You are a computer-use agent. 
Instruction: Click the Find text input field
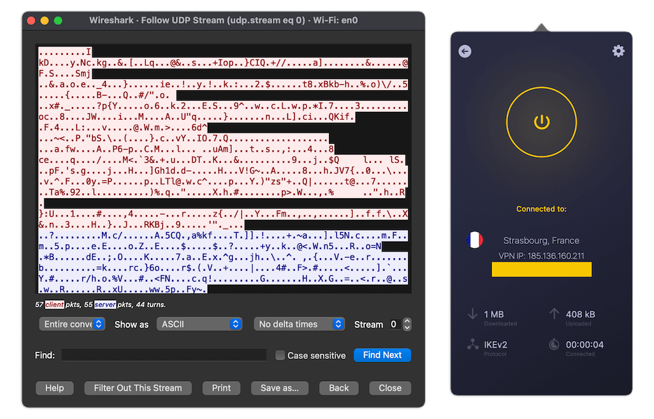coord(164,355)
